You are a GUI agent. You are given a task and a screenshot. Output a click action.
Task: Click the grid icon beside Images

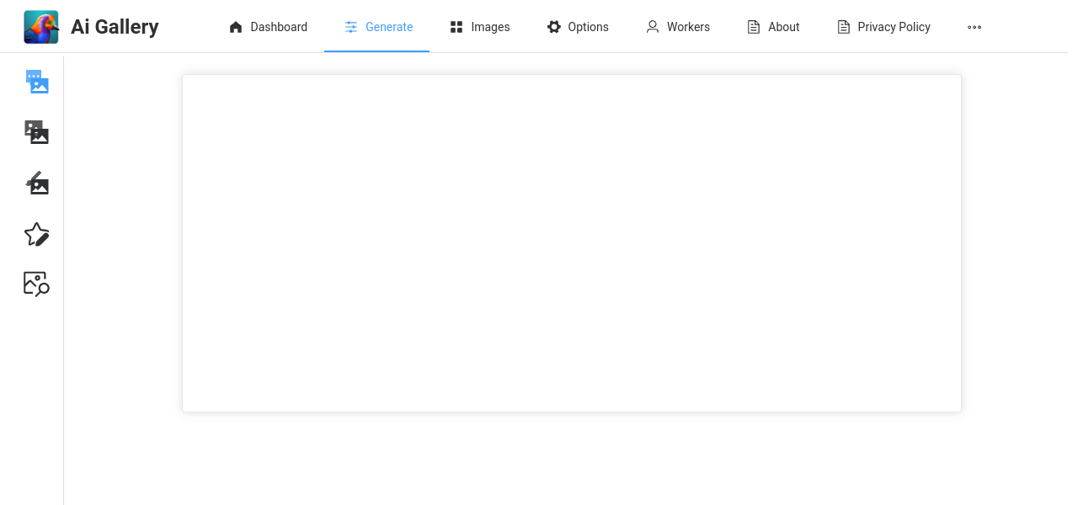coord(456,27)
